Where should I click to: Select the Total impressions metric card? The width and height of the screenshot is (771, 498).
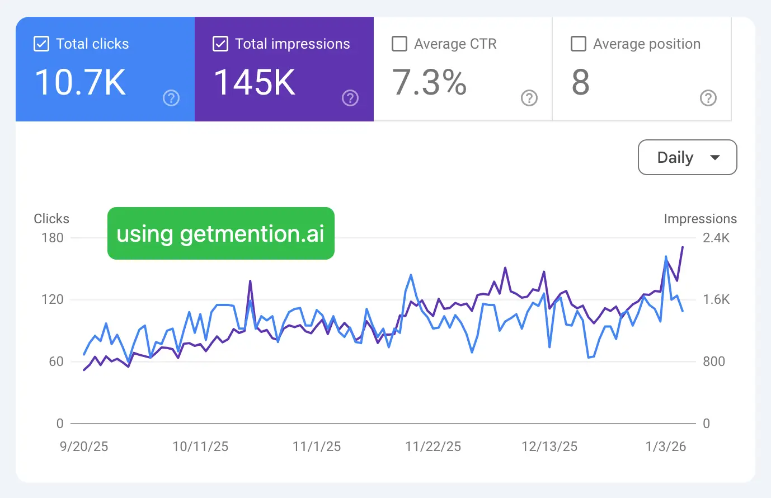click(x=284, y=68)
